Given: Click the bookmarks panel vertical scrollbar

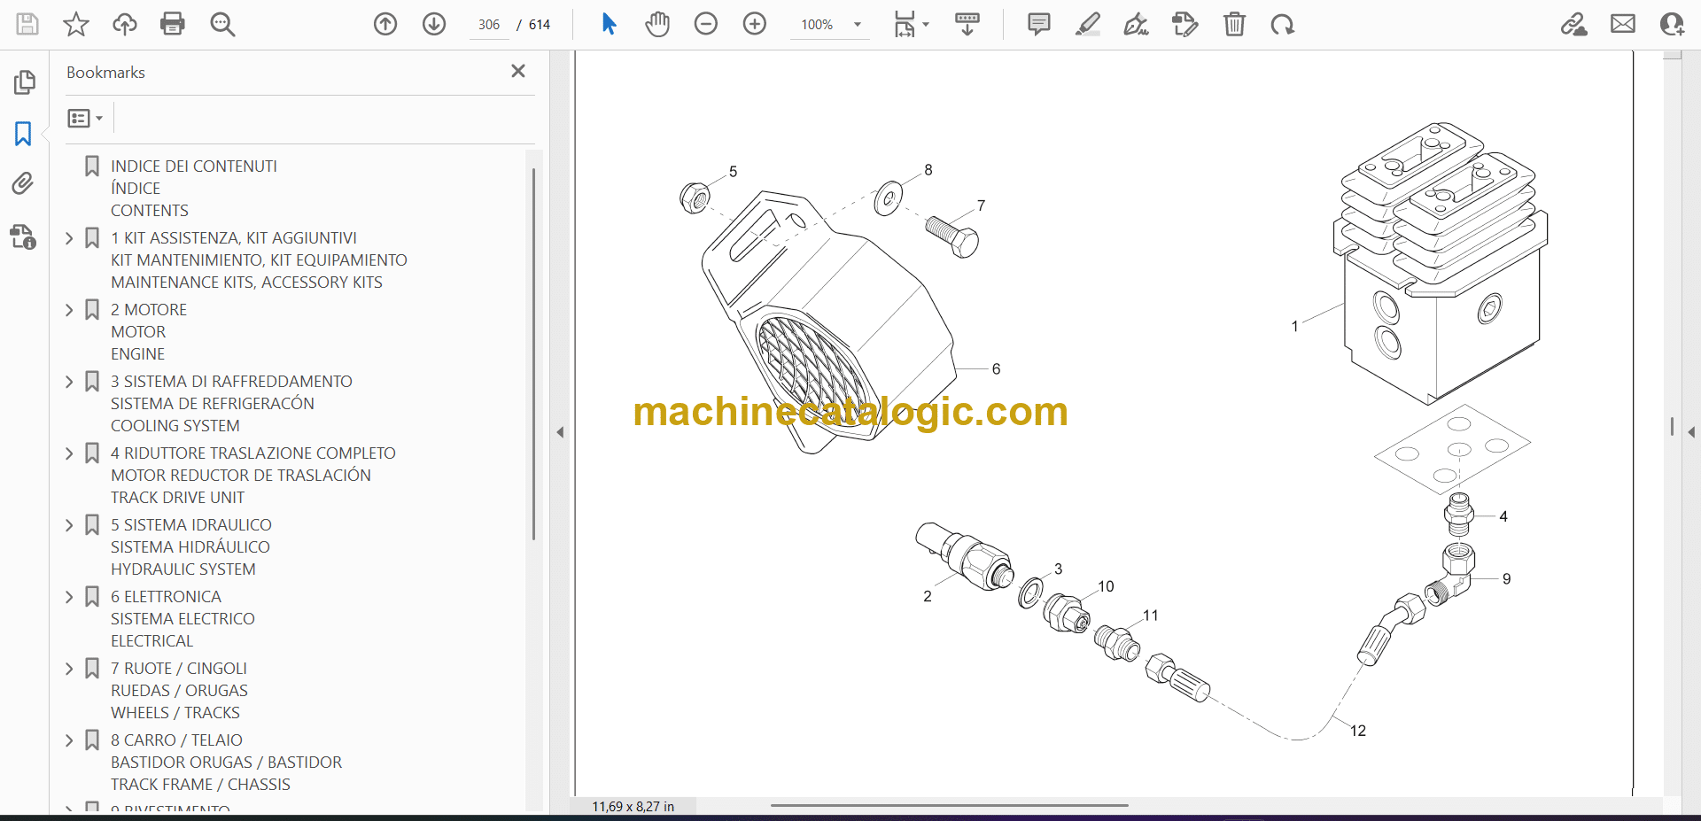Looking at the screenshot, I should pos(533,354).
